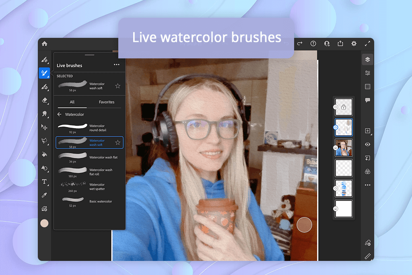Select the Lasso selection tool
This screenshot has width=412, height=275.
click(44, 141)
